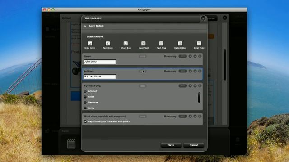Viewport: 289px width, 162px height.
Task: Click the last round icon in the Address row
Action: (x=200, y=71)
